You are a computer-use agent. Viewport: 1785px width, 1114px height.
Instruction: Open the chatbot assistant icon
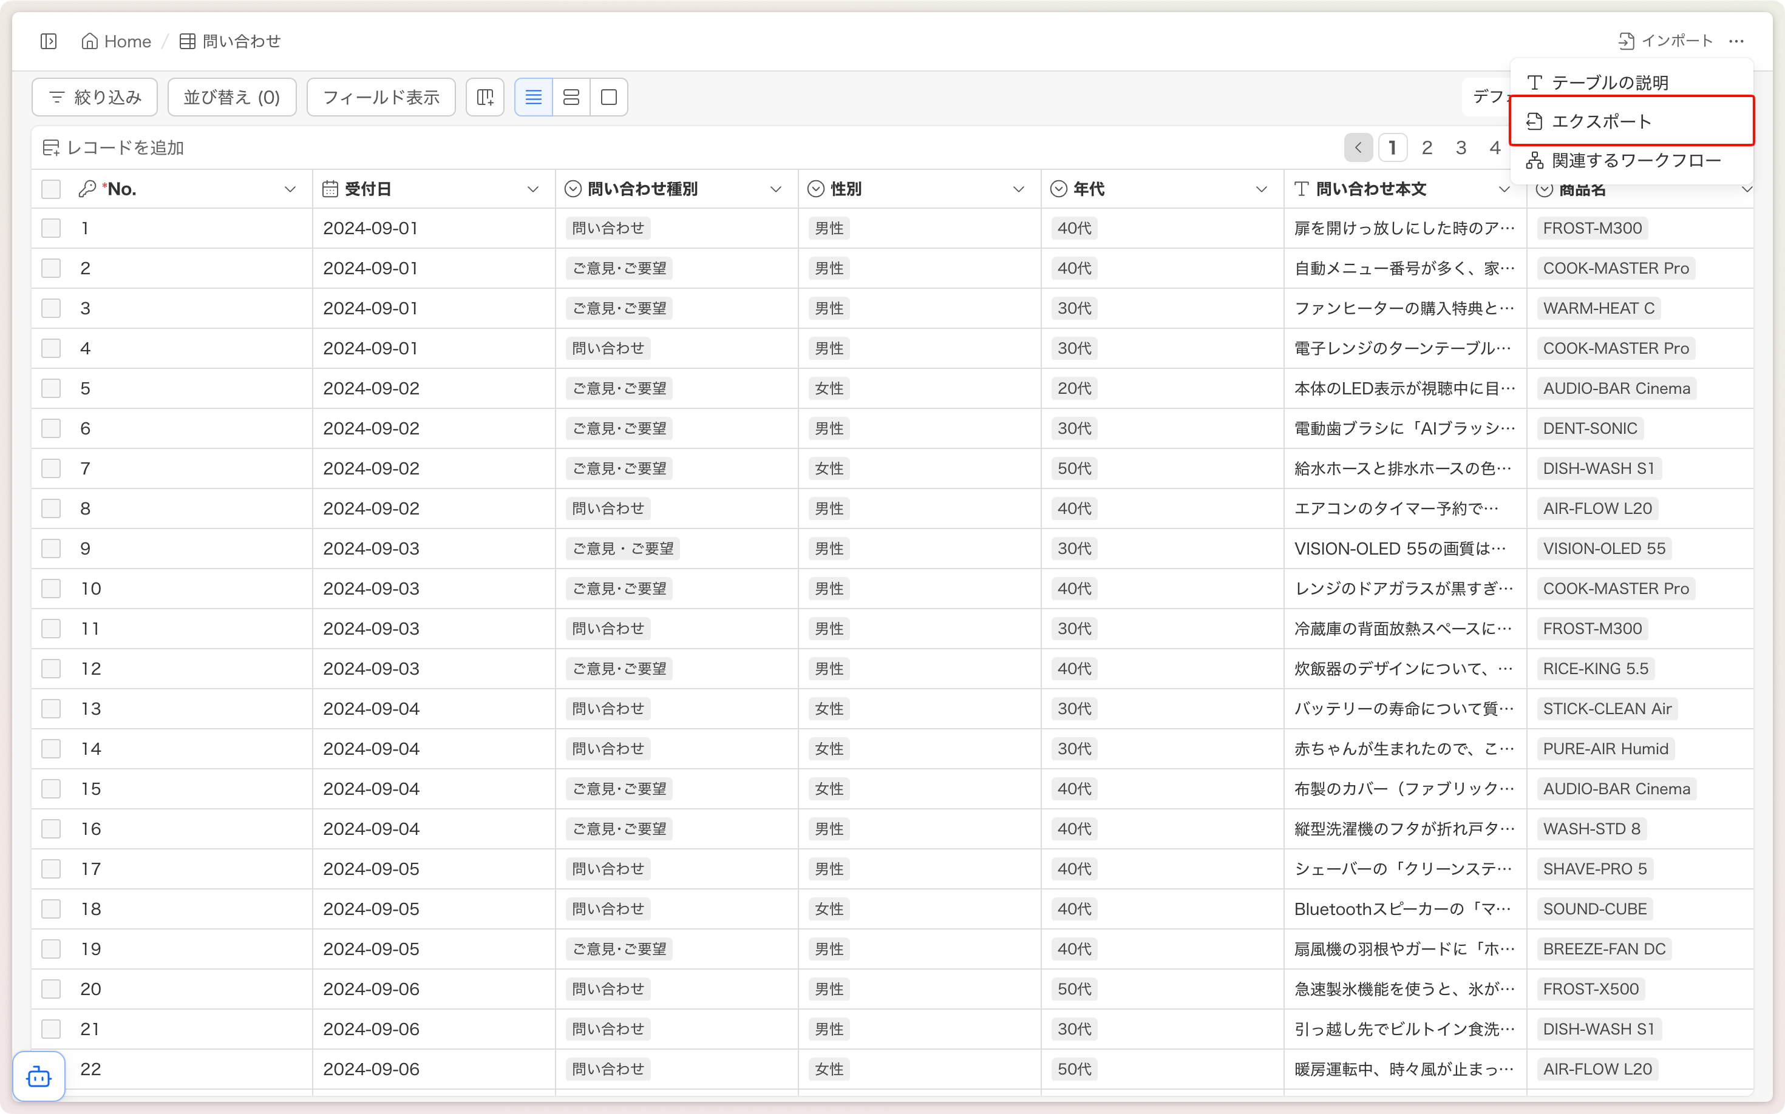pos(39,1076)
